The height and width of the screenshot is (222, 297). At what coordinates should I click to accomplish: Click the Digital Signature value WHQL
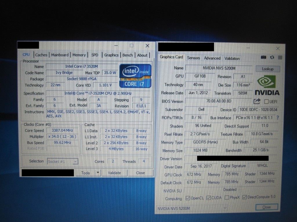click(x=262, y=166)
